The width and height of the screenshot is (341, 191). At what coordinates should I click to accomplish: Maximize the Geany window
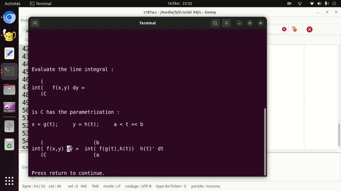tap(327, 12)
